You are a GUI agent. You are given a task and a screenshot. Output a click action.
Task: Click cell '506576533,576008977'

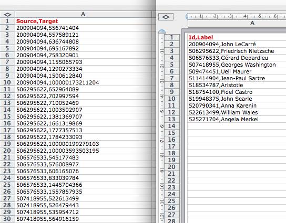pyautogui.click(x=83, y=164)
